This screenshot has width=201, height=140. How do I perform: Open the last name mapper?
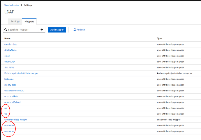tap(9, 79)
